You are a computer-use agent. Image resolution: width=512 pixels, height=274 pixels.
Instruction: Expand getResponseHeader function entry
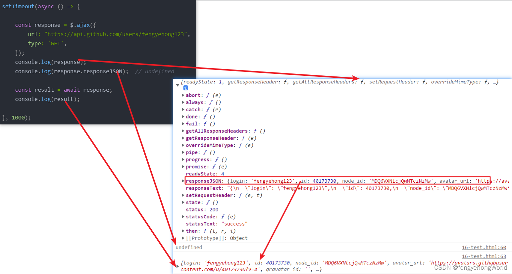(183, 138)
